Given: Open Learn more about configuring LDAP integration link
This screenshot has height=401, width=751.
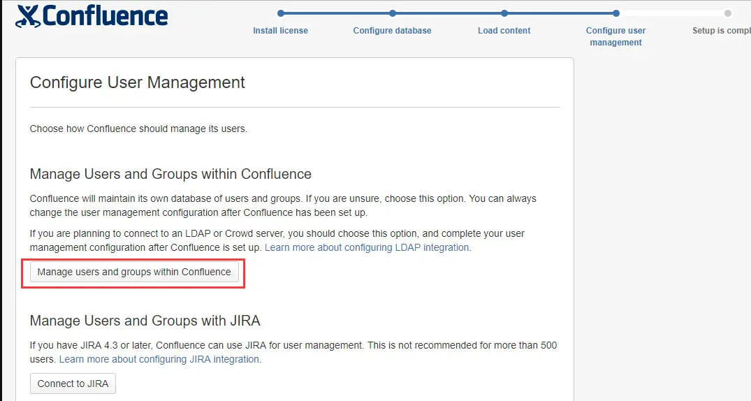Looking at the screenshot, I should (x=367, y=247).
